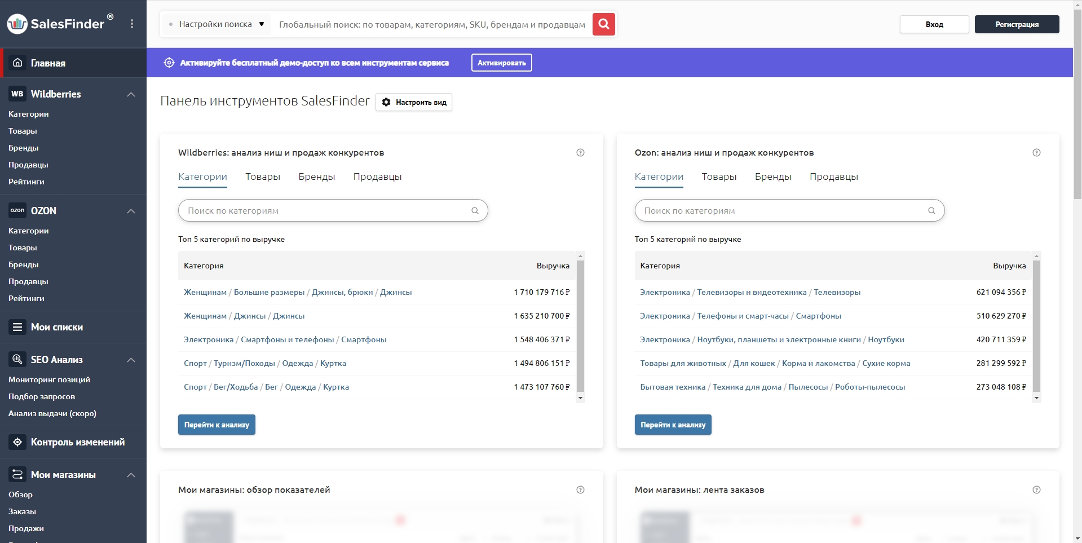1082x543 pixels.
Task: Click the demo-access banner target icon
Action: coord(169,63)
